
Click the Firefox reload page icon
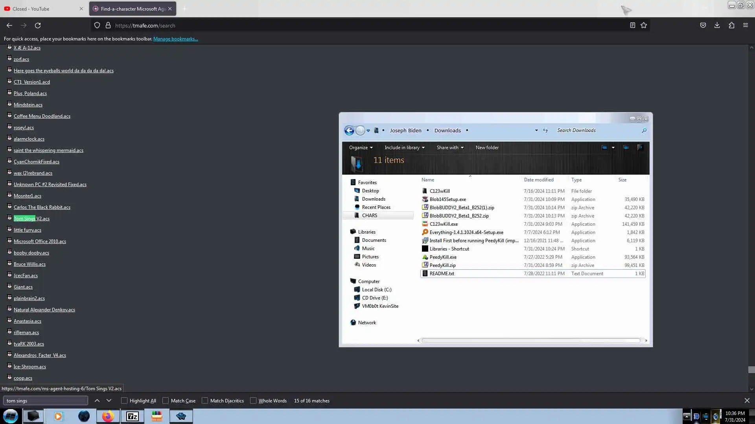click(x=38, y=26)
